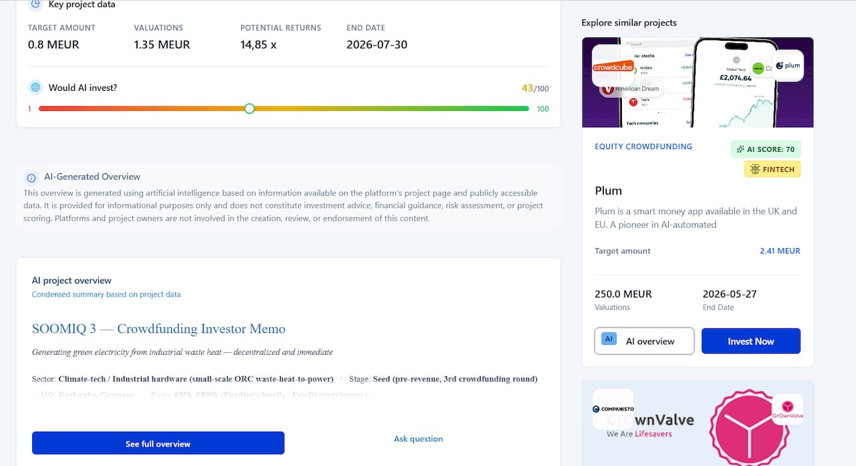
Task: Click the Ask question link
Action: tap(418, 439)
